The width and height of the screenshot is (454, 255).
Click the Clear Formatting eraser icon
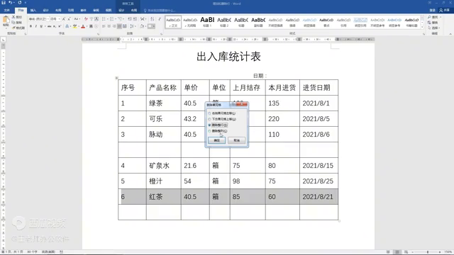pos(86,19)
